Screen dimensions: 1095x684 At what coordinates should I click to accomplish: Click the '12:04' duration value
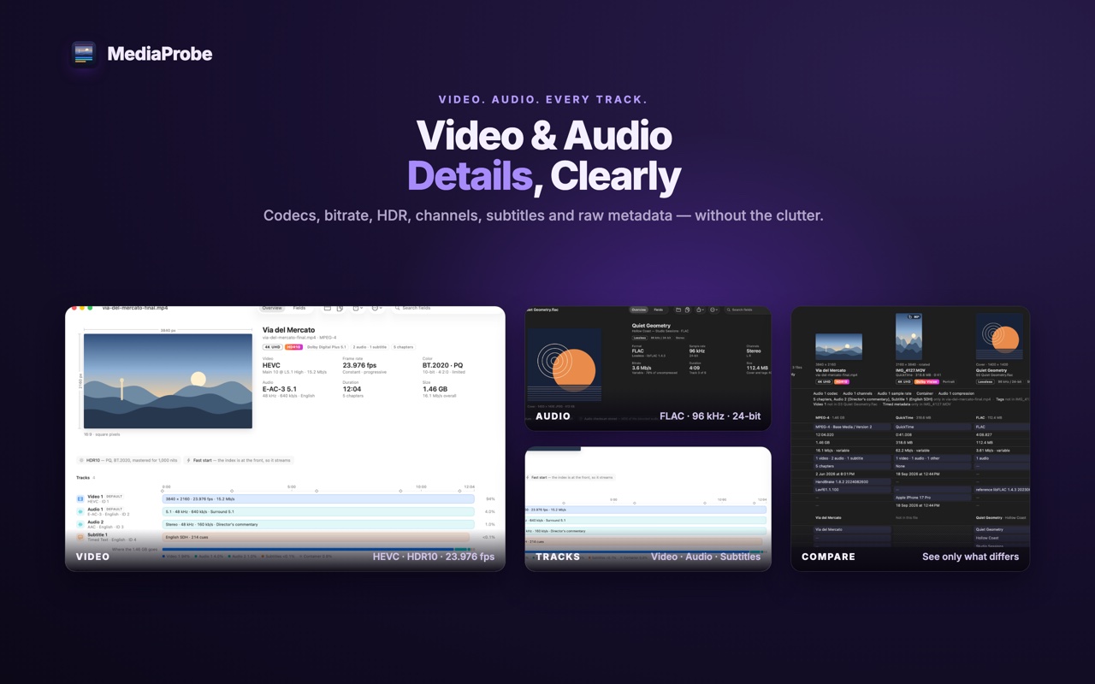tap(352, 389)
